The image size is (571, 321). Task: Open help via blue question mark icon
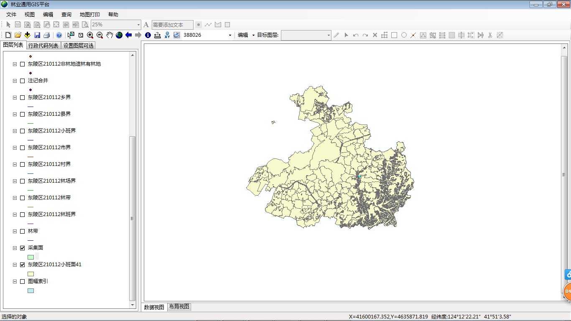click(x=59, y=35)
